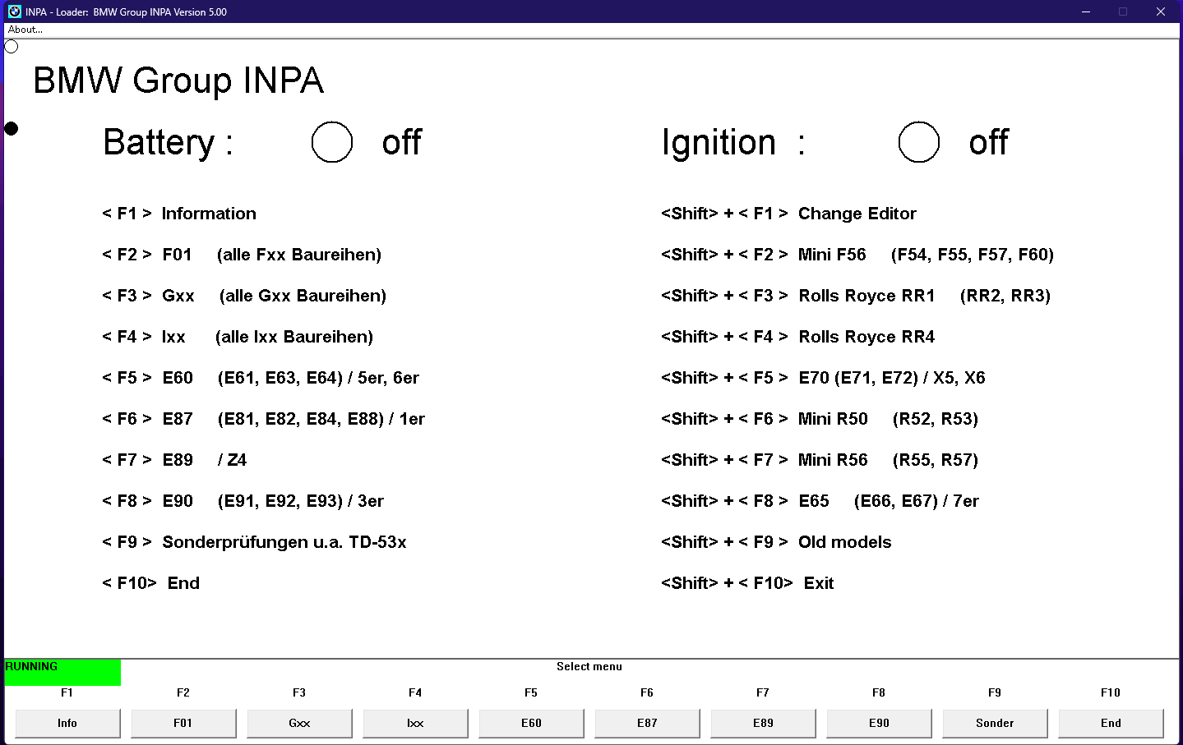
Task: Click the filled black dot at left edge
Action: point(12,128)
